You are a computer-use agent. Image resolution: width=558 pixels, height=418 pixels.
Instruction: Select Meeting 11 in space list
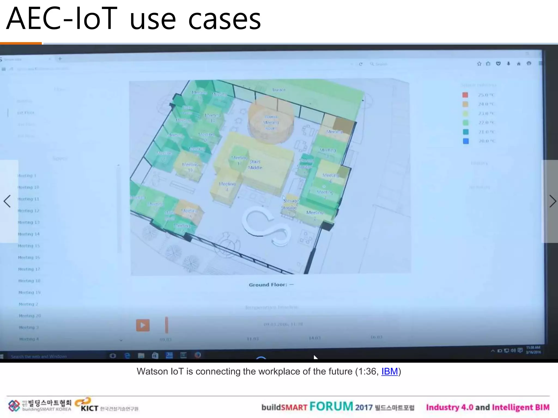[28, 199]
